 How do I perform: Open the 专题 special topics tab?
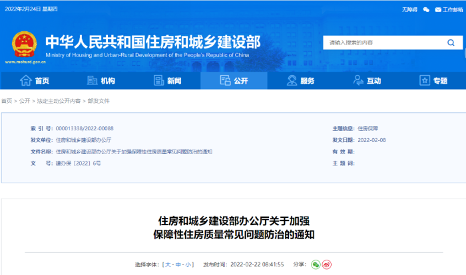pos(433,80)
